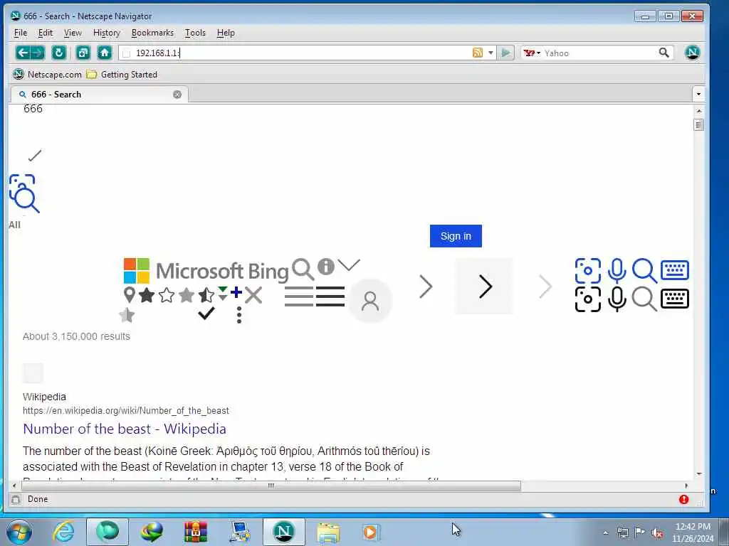
Task: Open the Getting Started bookmark folder
Action: click(x=122, y=74)
